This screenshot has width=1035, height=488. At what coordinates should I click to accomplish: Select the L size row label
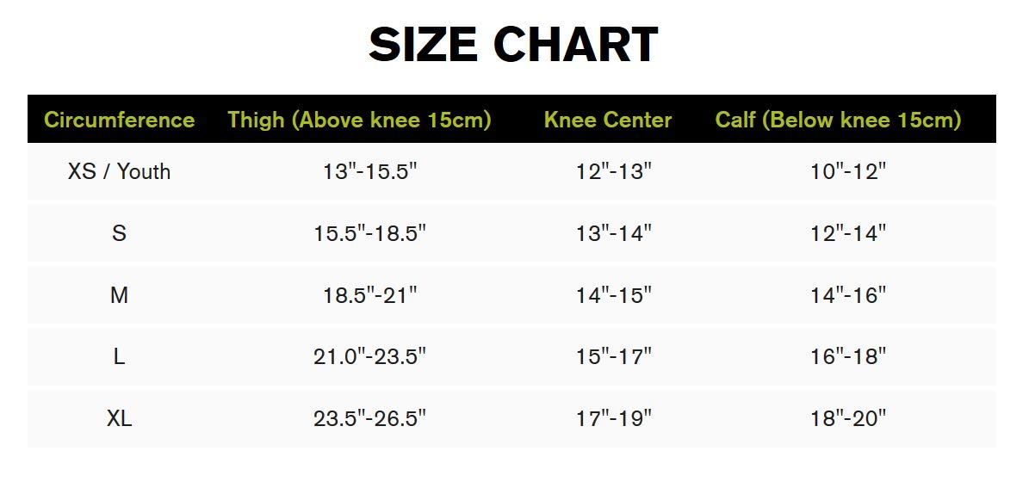click(119, 356)
